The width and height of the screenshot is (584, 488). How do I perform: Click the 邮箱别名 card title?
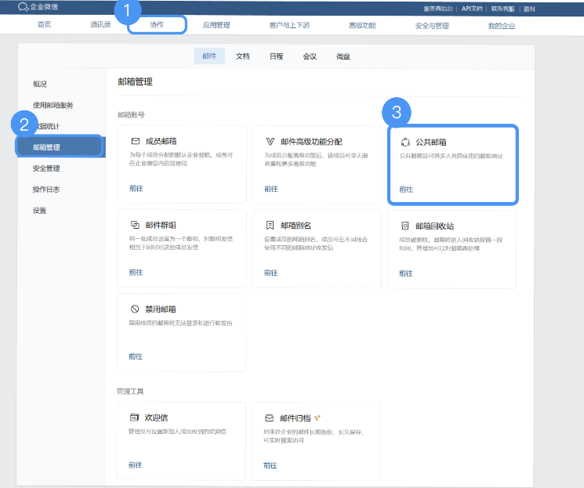coord(296,226)
